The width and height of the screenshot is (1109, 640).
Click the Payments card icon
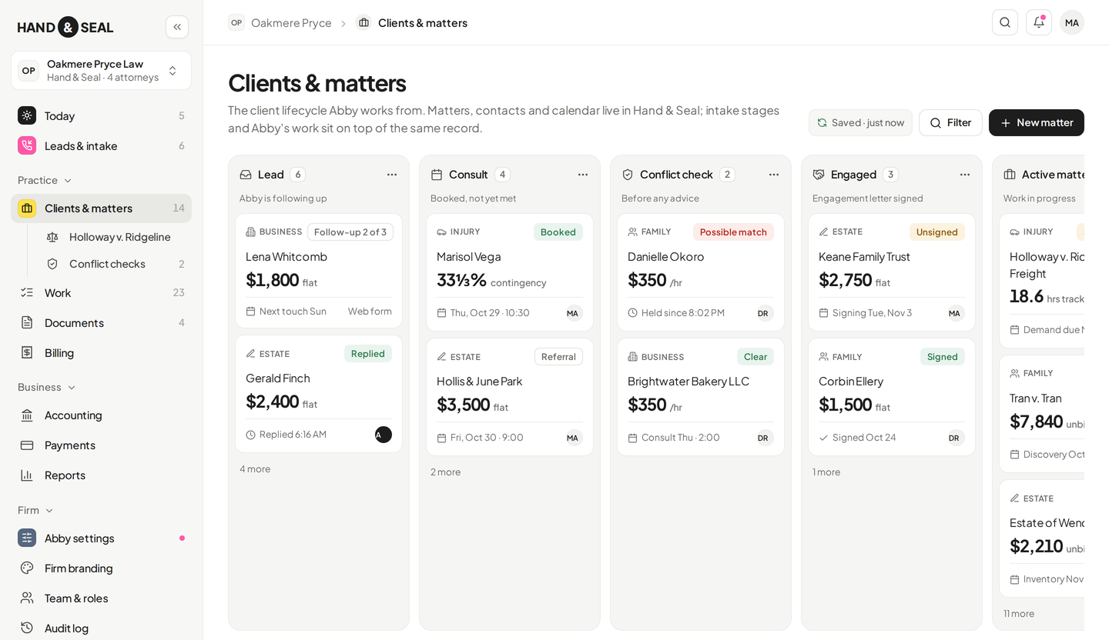click(x=27, y=445)
